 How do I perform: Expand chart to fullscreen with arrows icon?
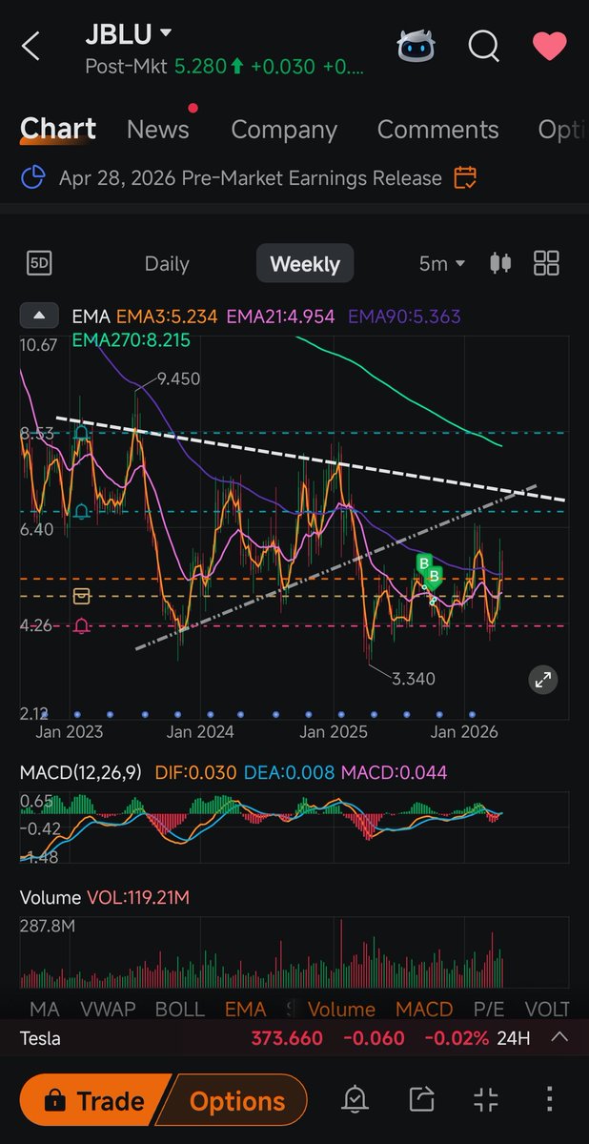click(x=542, y=680)
